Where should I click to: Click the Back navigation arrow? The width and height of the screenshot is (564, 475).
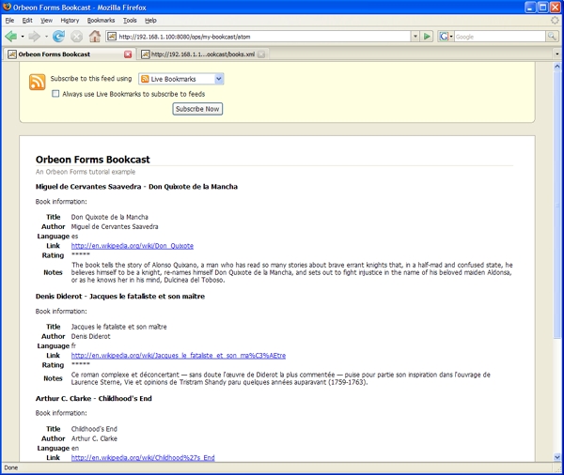pyautogui.click(x=11, y=37)
